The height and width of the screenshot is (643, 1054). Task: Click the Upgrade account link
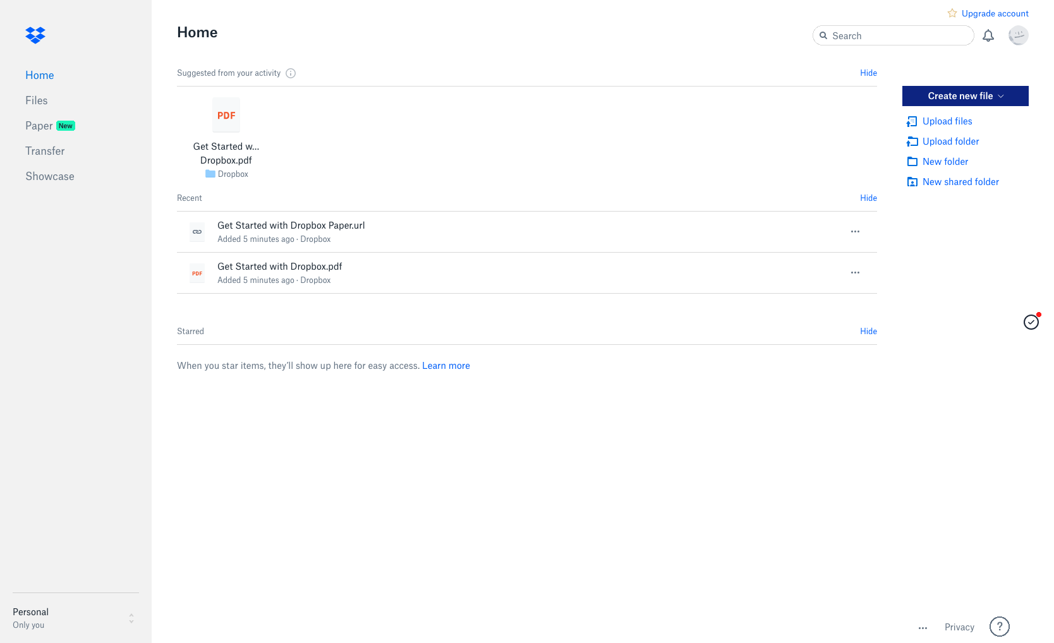995,13
